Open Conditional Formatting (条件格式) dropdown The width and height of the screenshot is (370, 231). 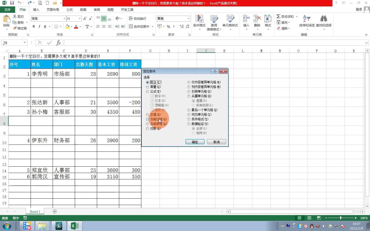tap(199, 23)
